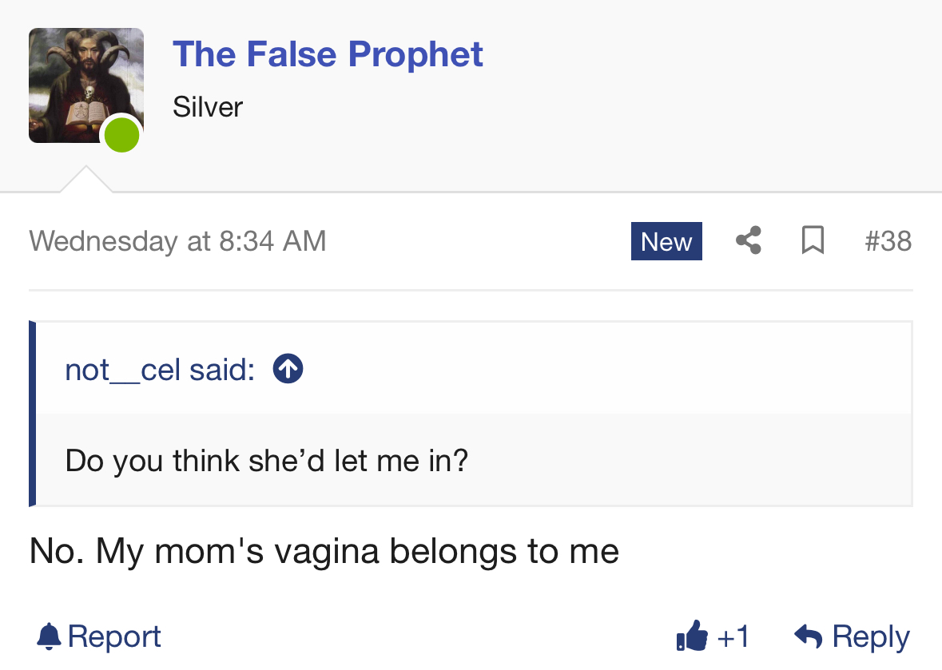Screen dimensions: 942x670
Task: Open The False Prophet username link
Action: pos(328,54)
